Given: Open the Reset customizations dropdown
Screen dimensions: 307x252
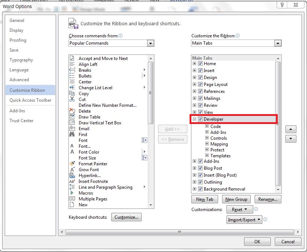Looking at the screenshot, I should [x=240, y=210].
